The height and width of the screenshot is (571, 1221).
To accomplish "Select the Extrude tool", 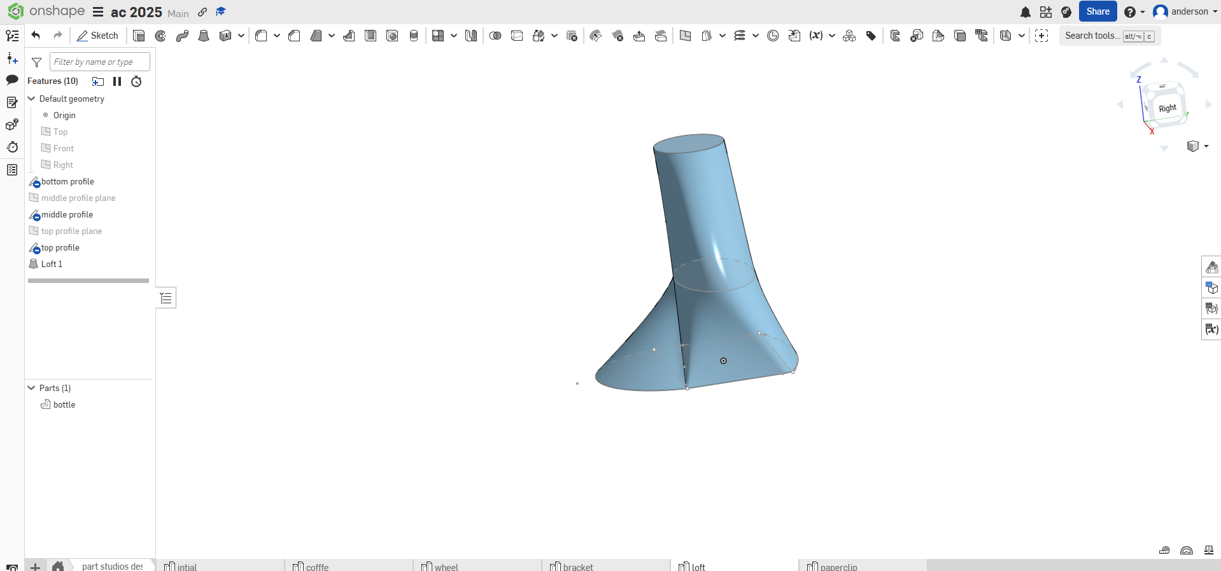I will click(x=139, y=36).
